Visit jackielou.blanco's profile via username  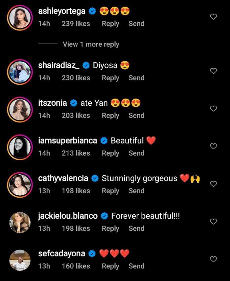(68, 216)
